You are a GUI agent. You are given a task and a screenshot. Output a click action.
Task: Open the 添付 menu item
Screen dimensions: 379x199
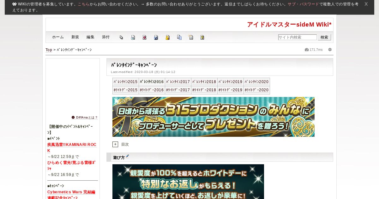106,37
